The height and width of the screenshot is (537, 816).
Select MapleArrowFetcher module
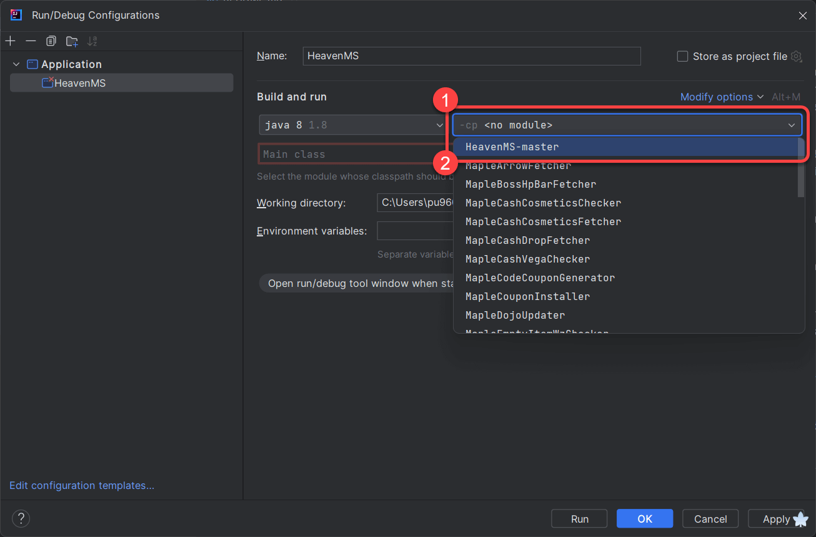[625, 165]
